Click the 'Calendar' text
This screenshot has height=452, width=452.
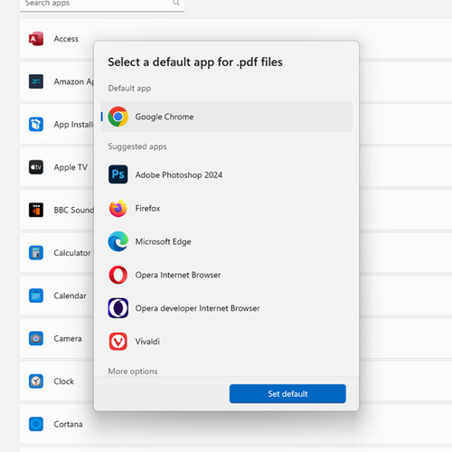[x=71, y=296]
